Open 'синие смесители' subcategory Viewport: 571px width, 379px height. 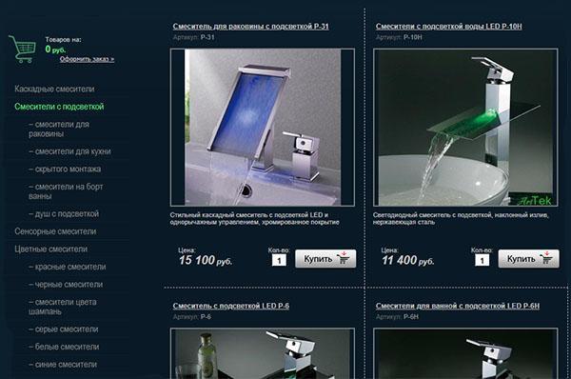(x=63, y=365)
